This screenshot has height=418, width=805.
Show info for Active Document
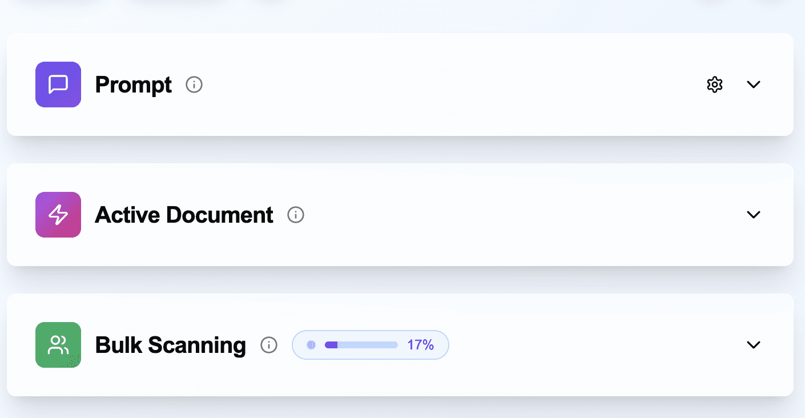(296, 215)
